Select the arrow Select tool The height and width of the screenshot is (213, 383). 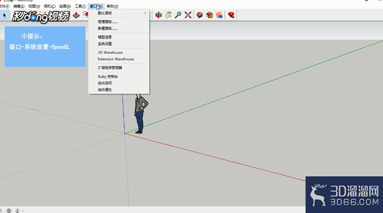coord(5,15)
